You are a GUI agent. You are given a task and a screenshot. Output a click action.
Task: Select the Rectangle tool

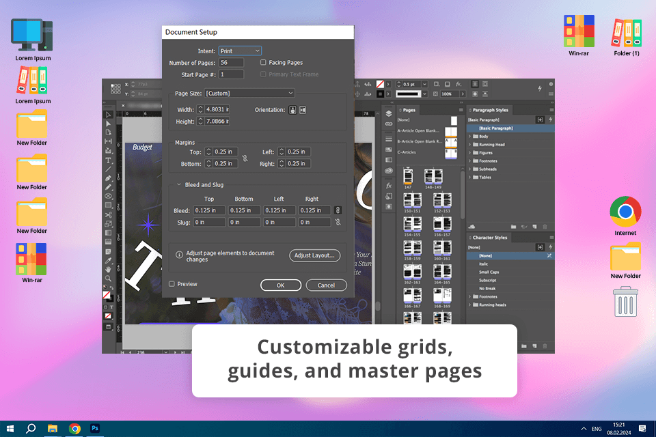pyautogui.click(x=109, y=206)
